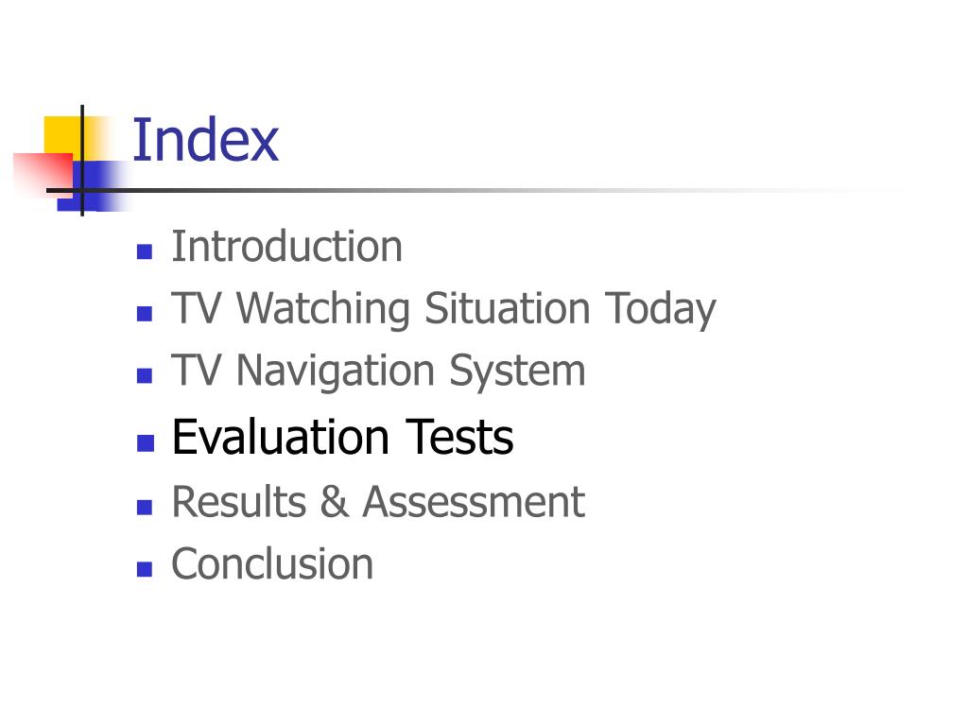Select the Introduction index entry

tap(287, 247)
